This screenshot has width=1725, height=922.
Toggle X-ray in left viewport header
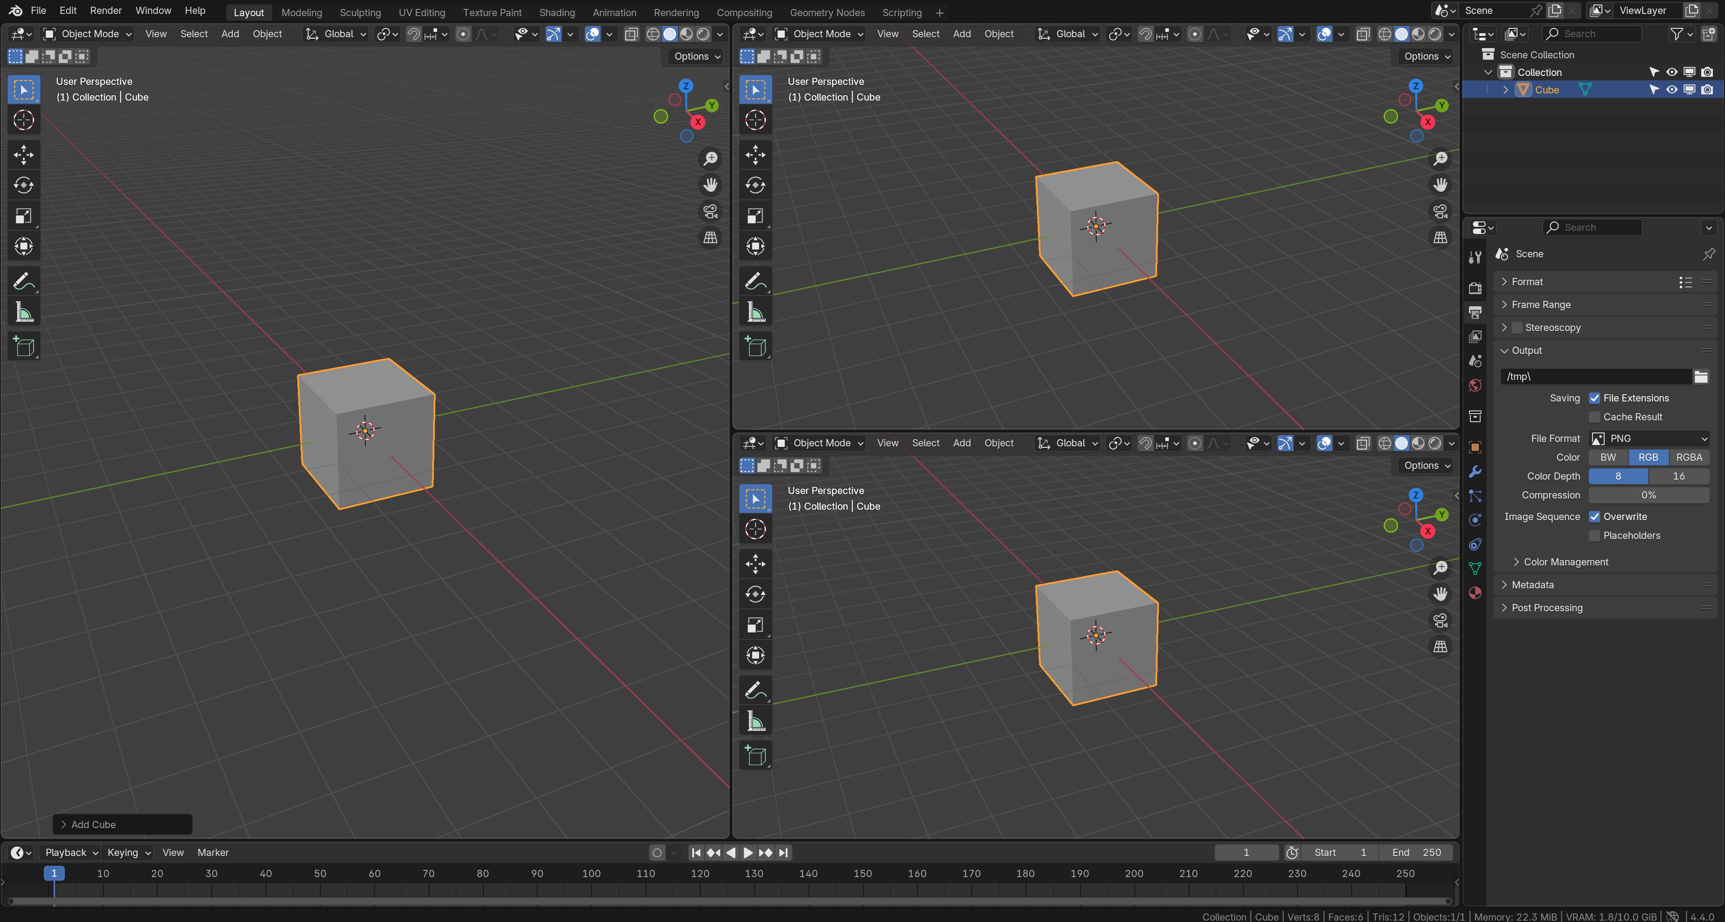pyautogui.click(x=631, y=34)
